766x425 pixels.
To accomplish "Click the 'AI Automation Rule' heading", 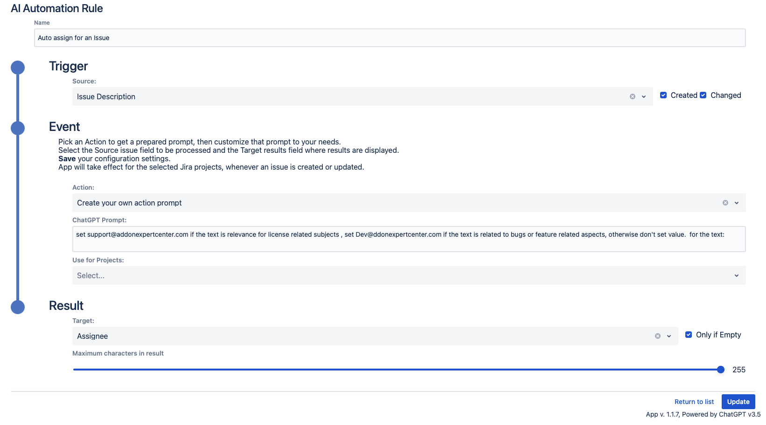I will coord(57,8).
